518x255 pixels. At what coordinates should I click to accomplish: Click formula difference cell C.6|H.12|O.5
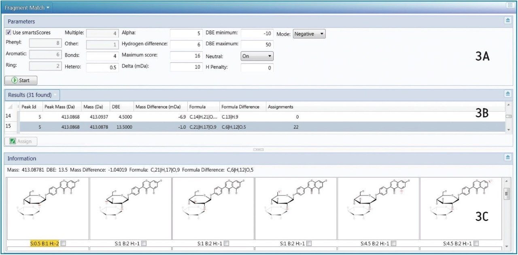coord(242,127)
